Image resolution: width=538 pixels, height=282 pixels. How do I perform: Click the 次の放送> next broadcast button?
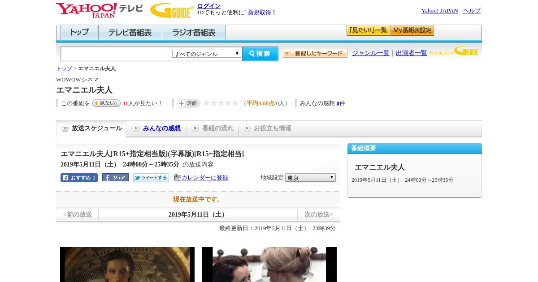[319, 215]
